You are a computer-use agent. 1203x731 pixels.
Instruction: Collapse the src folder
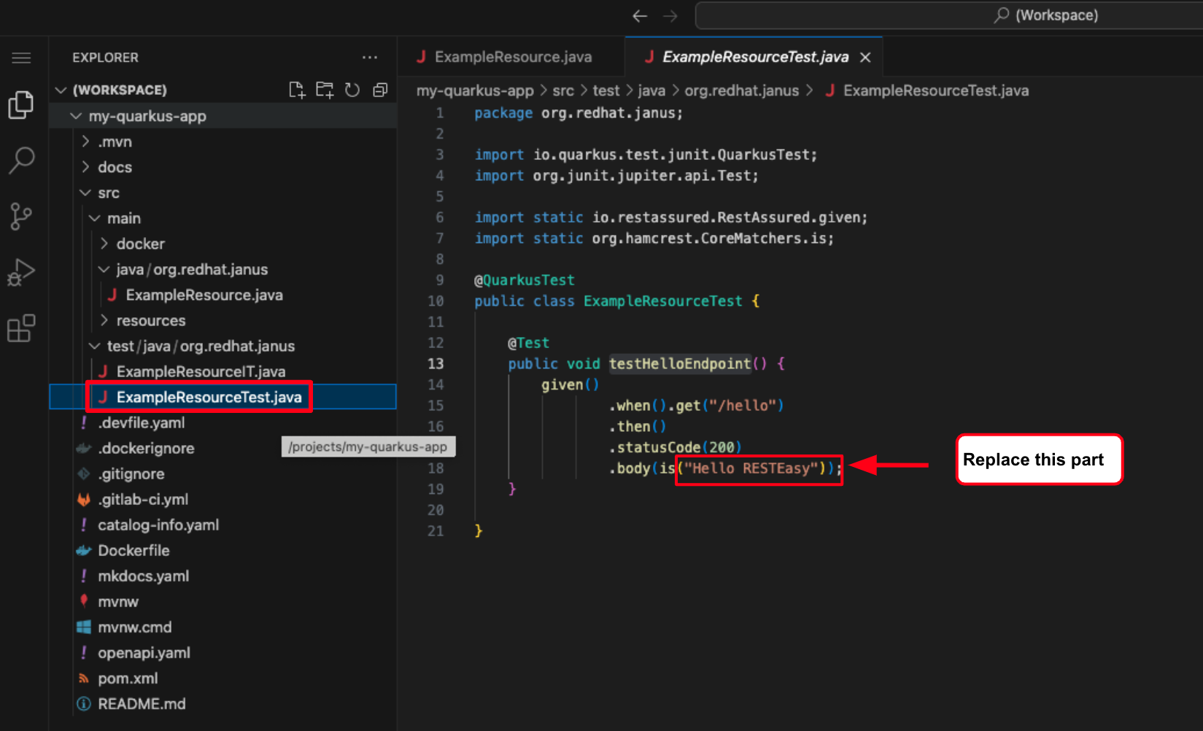click(x=223, y=193)
